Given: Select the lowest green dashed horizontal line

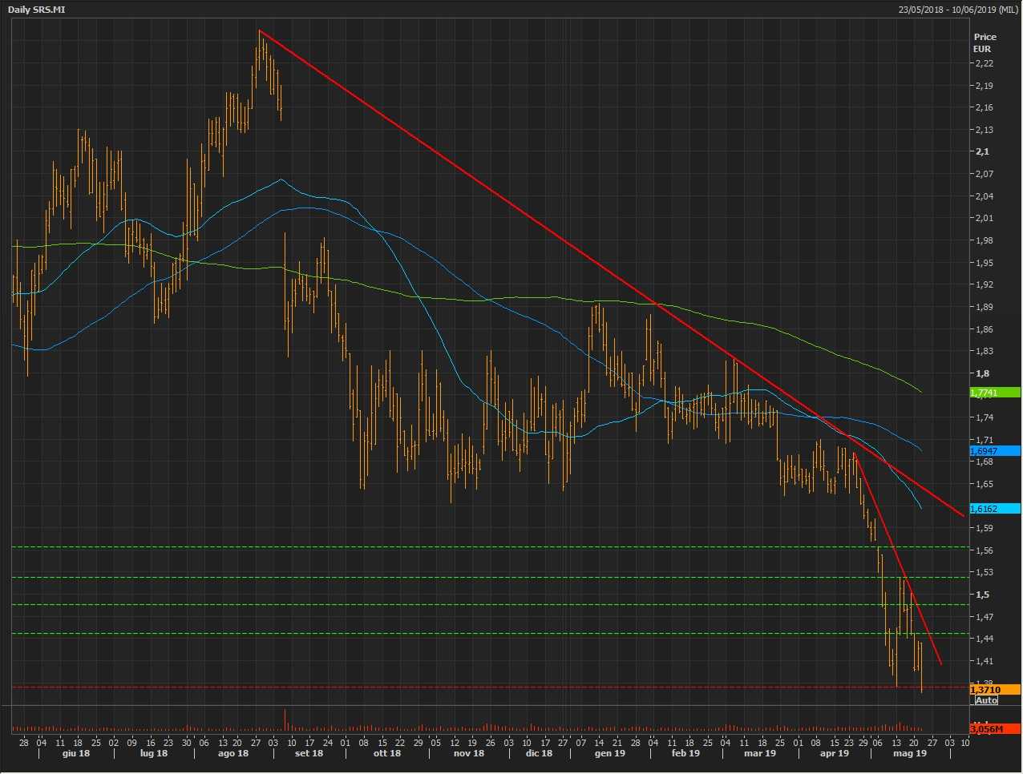Looking at the screenshot, I should click(x=481, y=634).
